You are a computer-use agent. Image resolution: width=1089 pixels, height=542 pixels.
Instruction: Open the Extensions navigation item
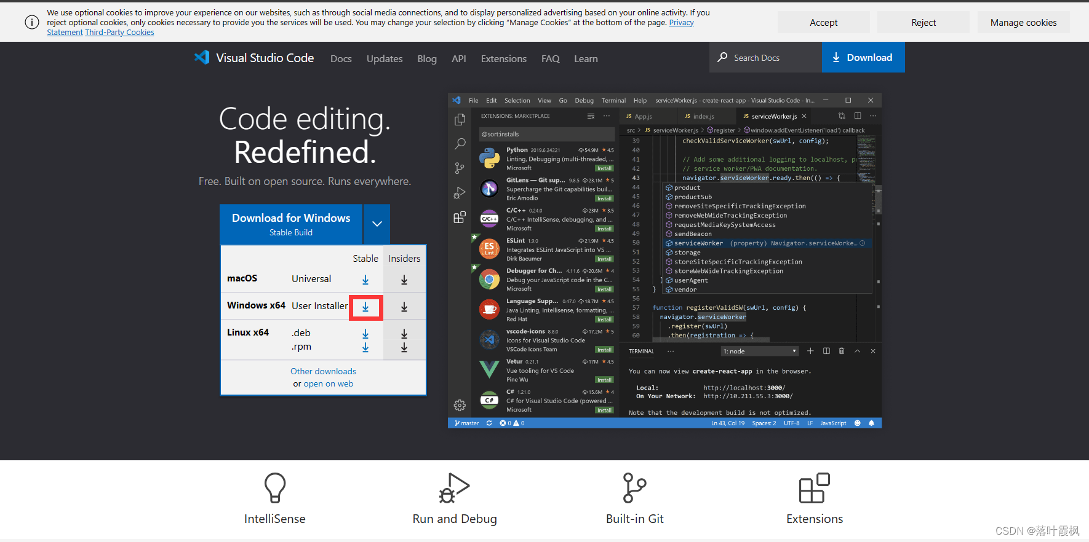pos(504,58)
